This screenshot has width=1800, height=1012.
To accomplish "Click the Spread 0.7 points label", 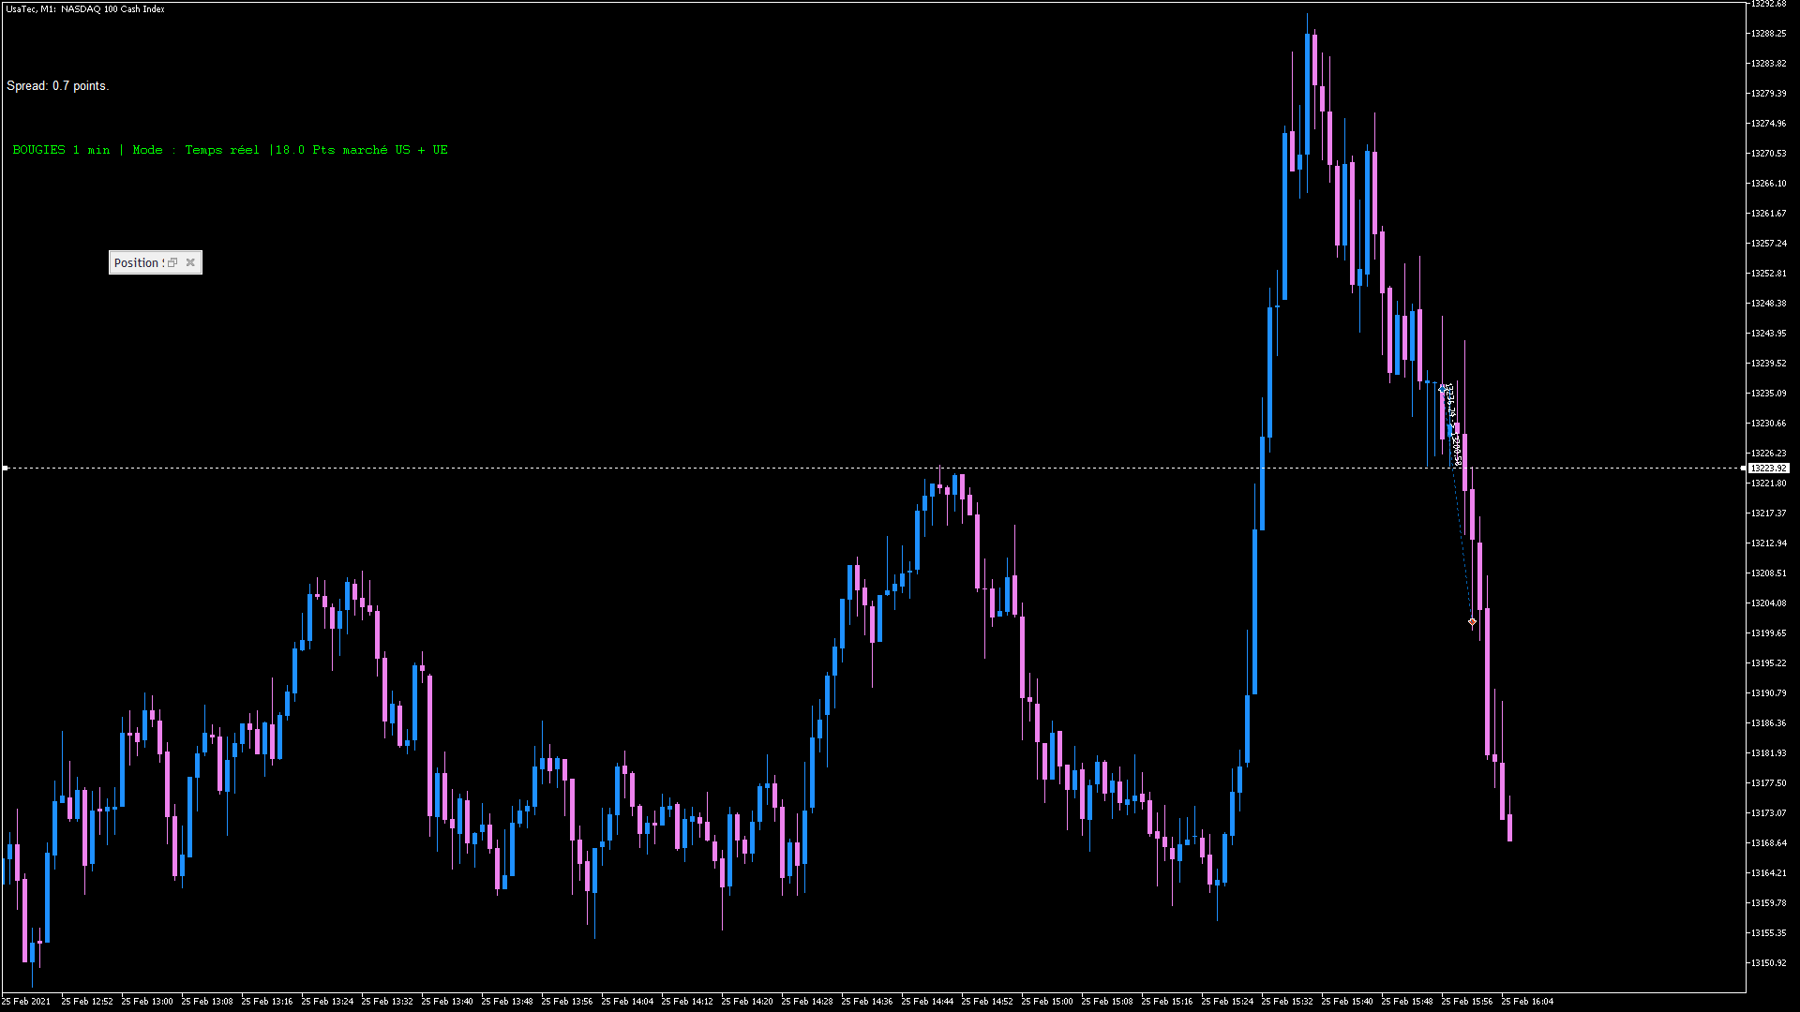I will pyautogui.click(x=57, y=85).
